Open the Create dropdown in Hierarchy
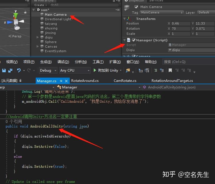Viewport: 215px width, 184px height. (x=40, y=5)
